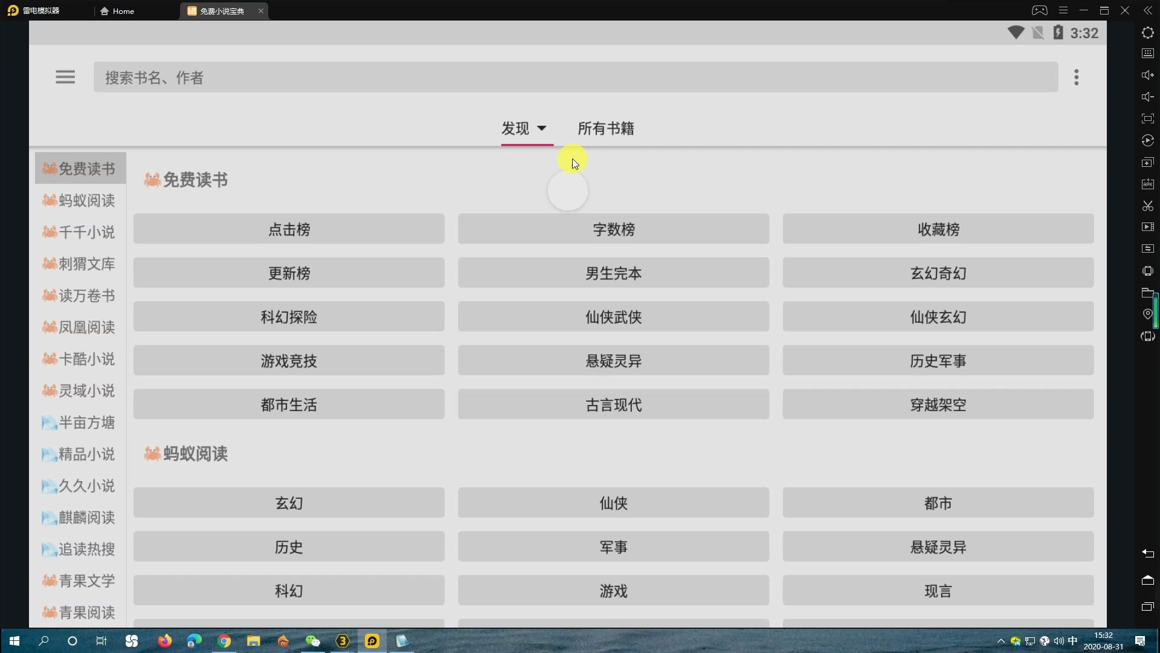The width and height of the screenshot is (1160, 653).
Task: Click the emulator video record icon
Action: tap(1147, 227)
